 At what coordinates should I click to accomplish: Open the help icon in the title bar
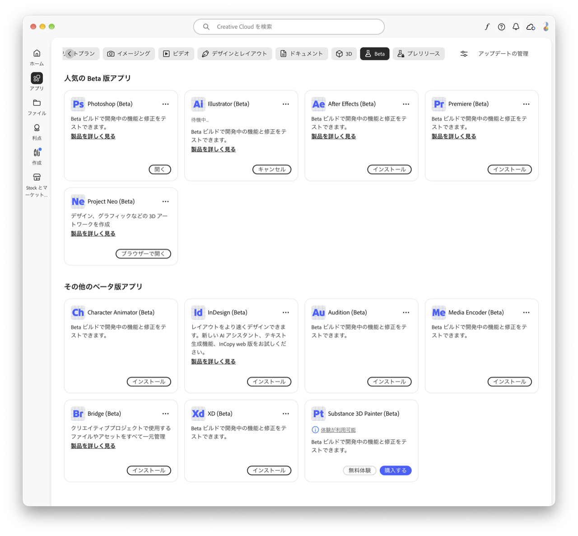pyautogui.click(x=501, y=27)
